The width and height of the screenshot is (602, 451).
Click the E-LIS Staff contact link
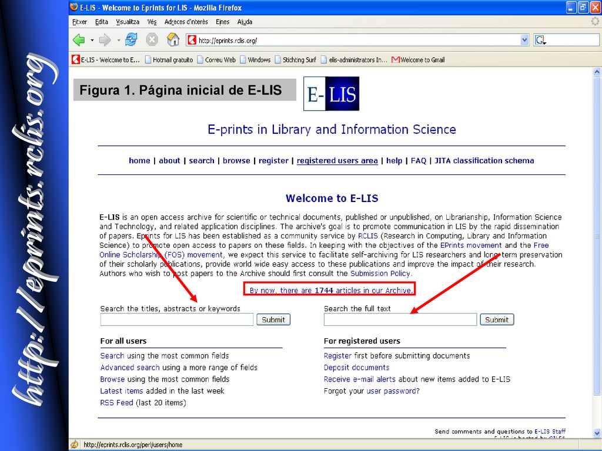tap(550, 432)
